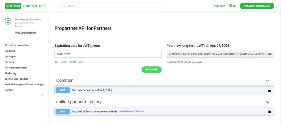Set expiration to year

(81, 62)
